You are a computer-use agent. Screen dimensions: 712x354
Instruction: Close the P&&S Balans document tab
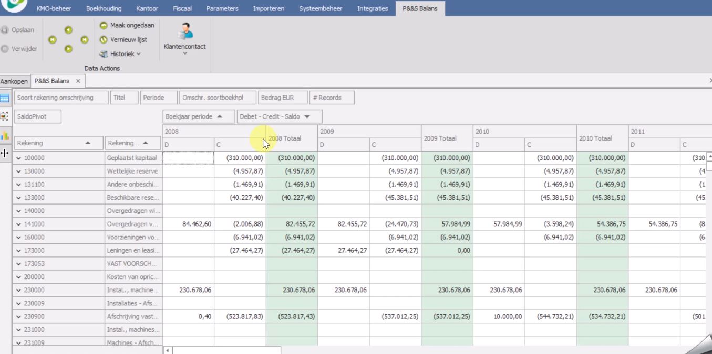[x=78, y=81]
